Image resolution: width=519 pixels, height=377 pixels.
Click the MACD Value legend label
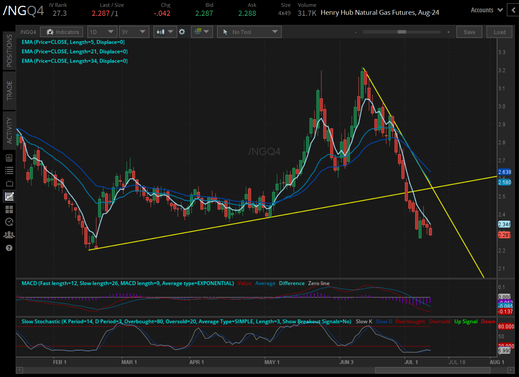[x=244, y=283]
